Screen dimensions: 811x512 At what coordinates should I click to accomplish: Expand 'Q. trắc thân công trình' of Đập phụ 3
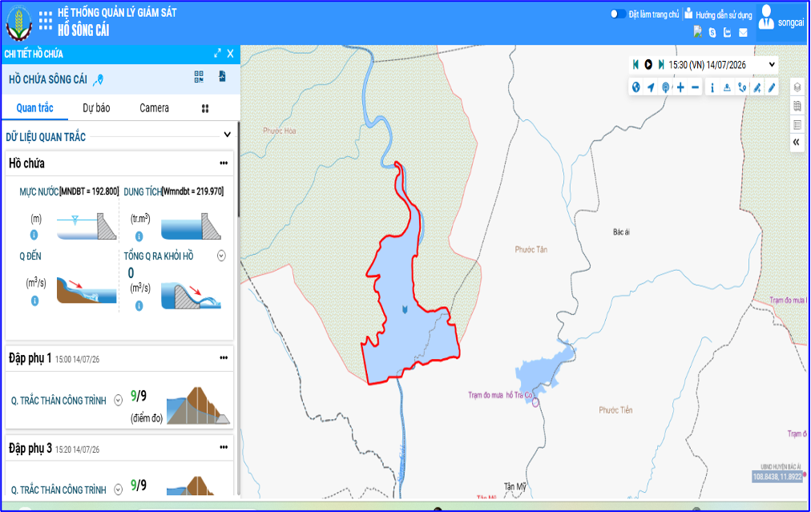(118, 490)
